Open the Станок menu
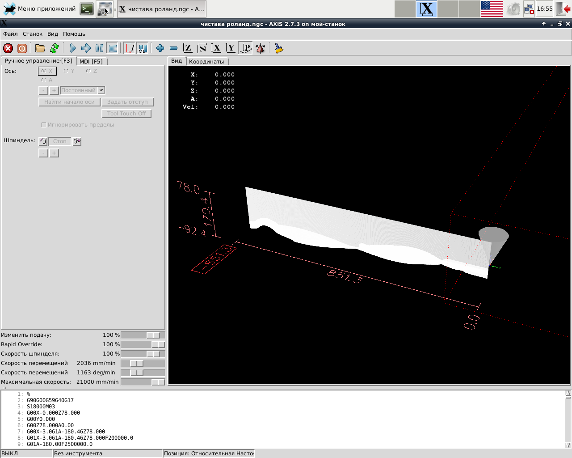This screenshot has height=458, width=572. coord(32,34)
